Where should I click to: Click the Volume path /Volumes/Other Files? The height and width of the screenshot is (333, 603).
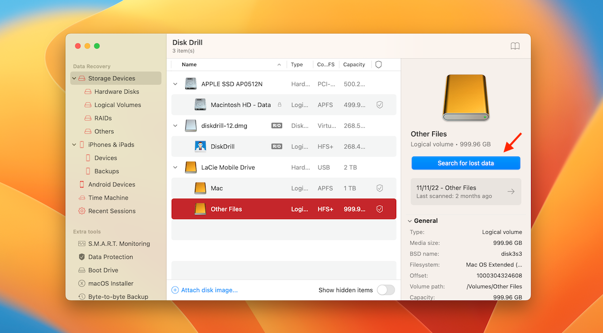[494, 286]
